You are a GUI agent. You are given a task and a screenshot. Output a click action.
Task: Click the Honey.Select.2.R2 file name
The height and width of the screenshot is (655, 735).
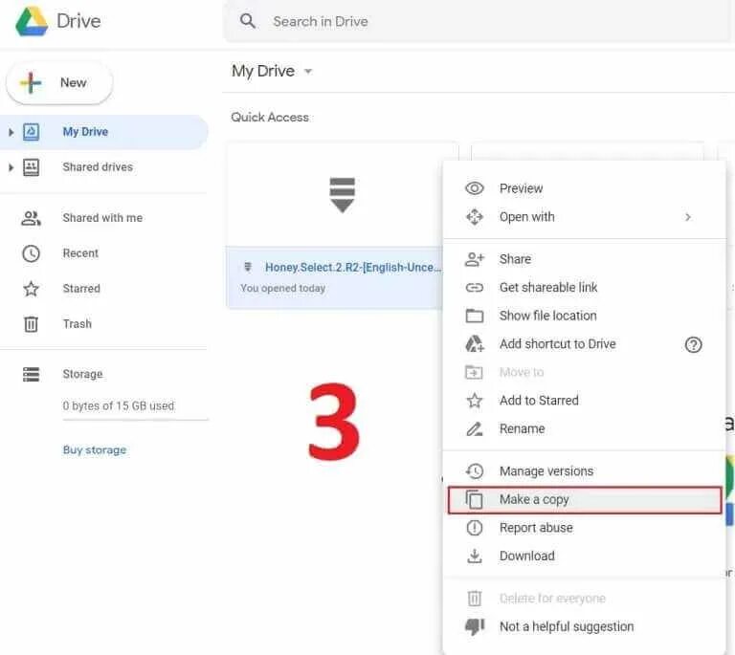[353, 268]
